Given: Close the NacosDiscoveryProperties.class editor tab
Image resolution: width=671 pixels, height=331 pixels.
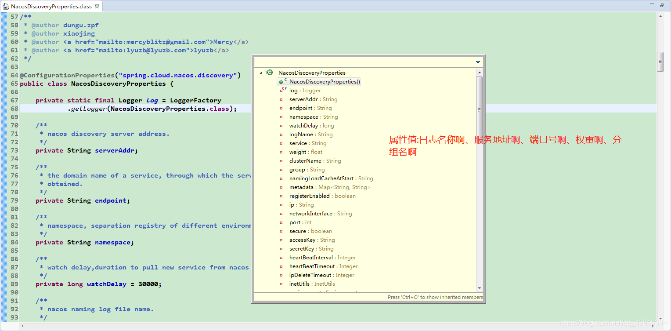Looking at the screenshot, I should [x=97, y=6].
